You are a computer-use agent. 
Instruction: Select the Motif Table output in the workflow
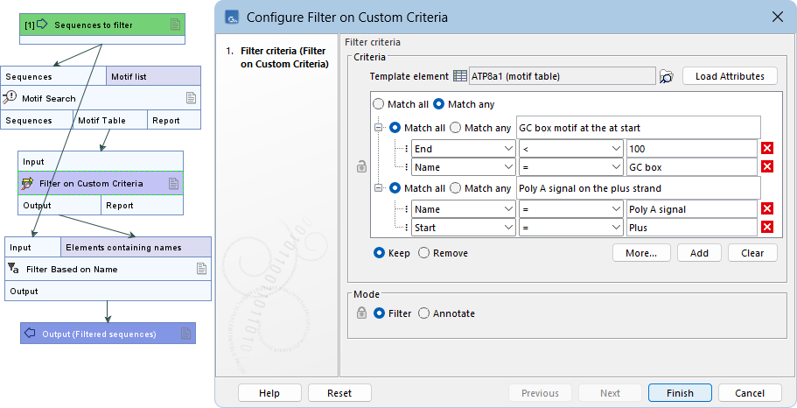(109, 120)
